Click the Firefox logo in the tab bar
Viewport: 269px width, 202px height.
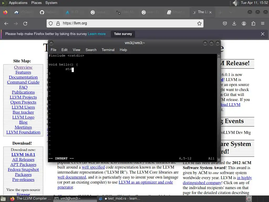coord(5,12)
